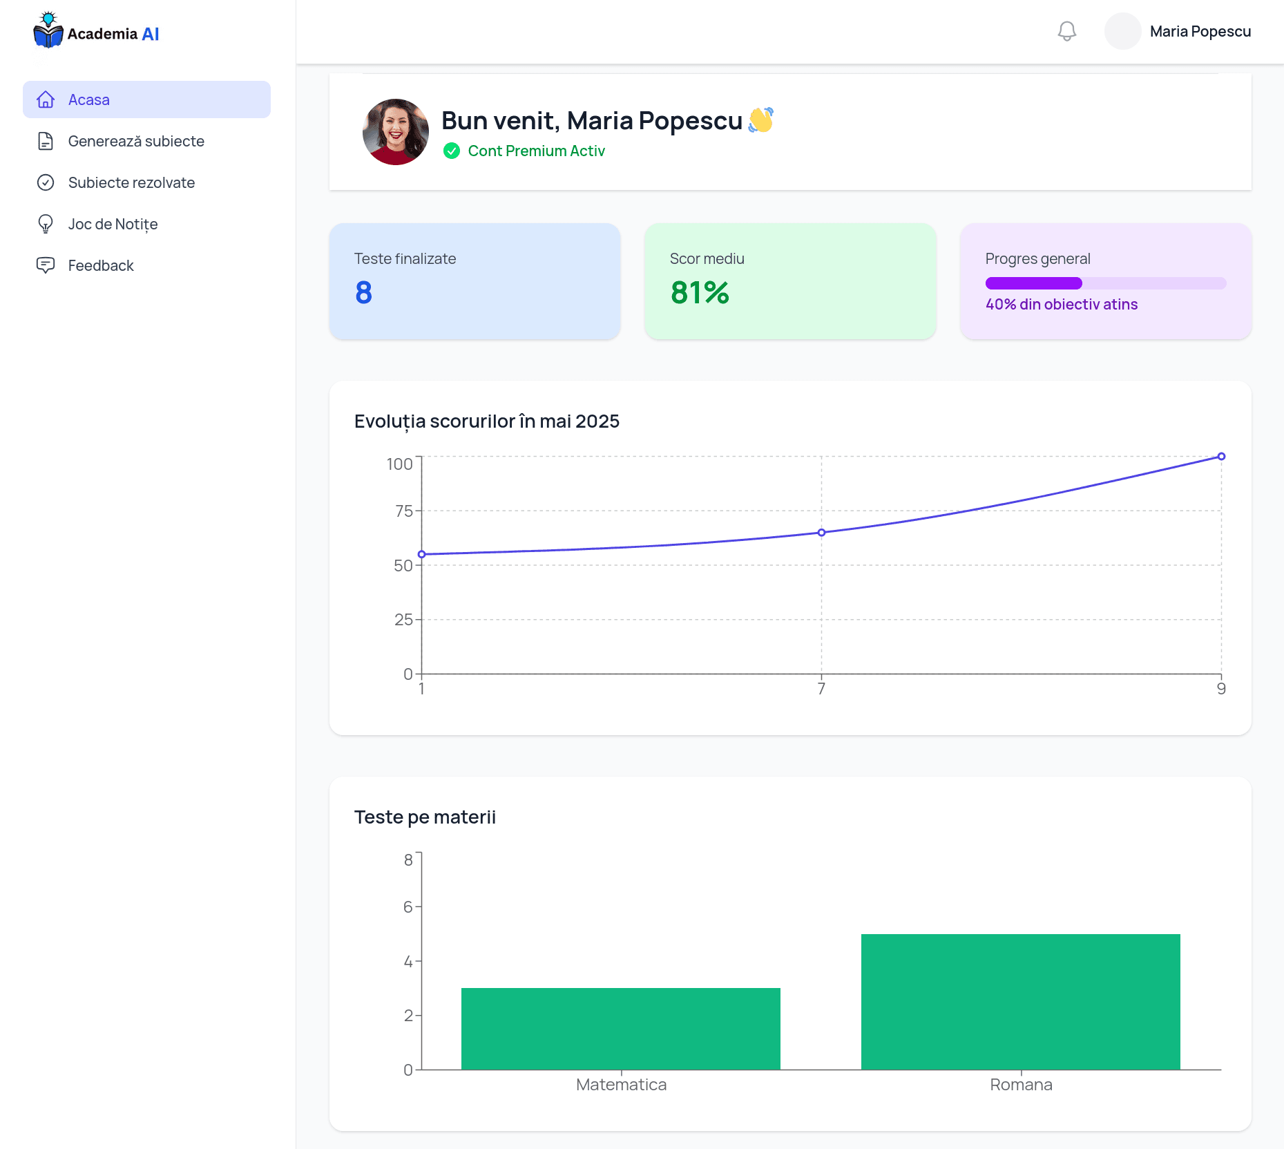This screenshot has width=1284, height=1149.
Task: Click the Progres general progress bar
Action: pos(1105,283)
